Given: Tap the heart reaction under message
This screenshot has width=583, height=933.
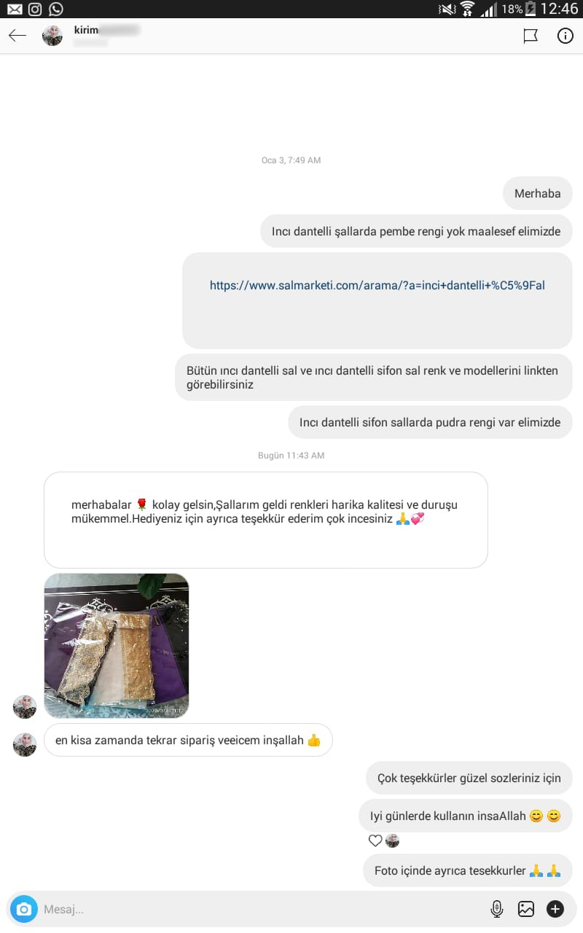Looking at the screenshot, I should (375, 840).
